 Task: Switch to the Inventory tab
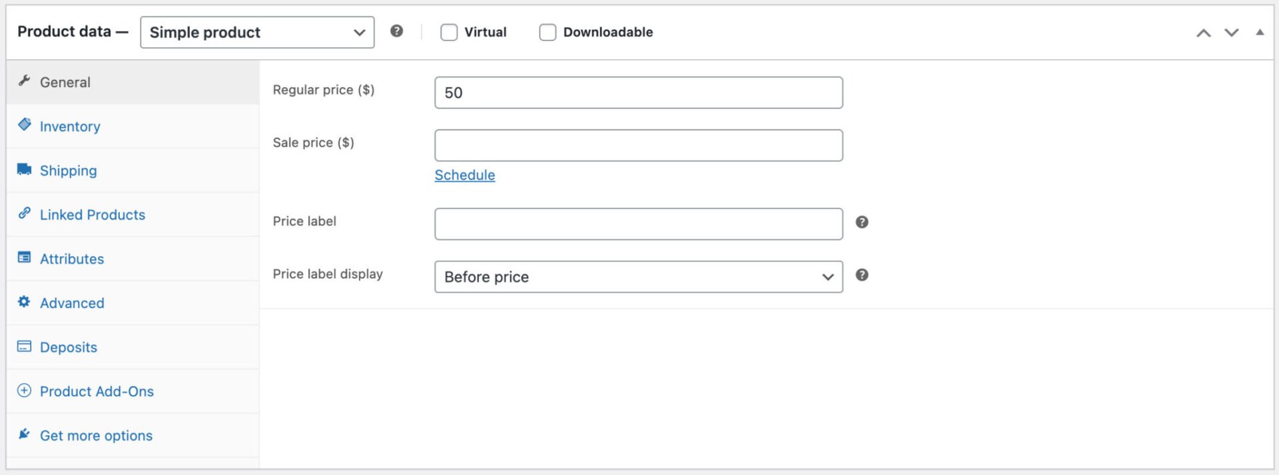[133, 126]
